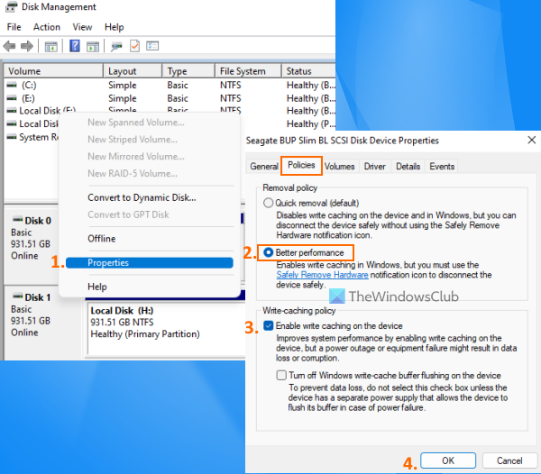Check Turn off Windows write-cache buffer flushing

coord(281,375)
